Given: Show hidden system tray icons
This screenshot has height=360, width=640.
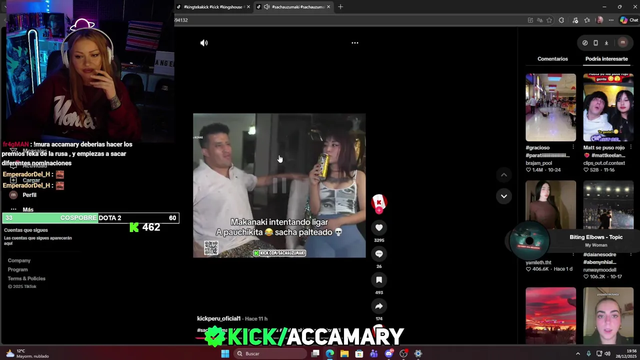Looking at the screenshot, I should 578,353.
